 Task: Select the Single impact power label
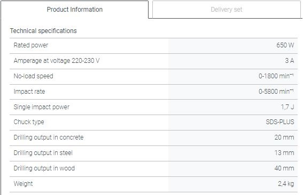42,107
